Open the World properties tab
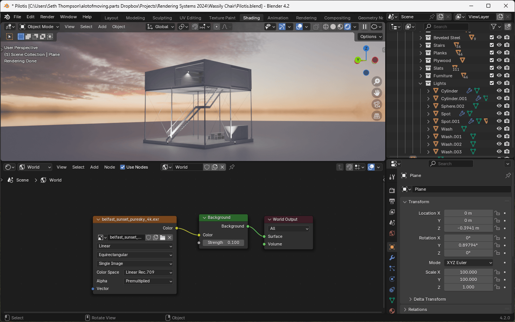This screenshot has height=322, width=515. coord(392,233)
